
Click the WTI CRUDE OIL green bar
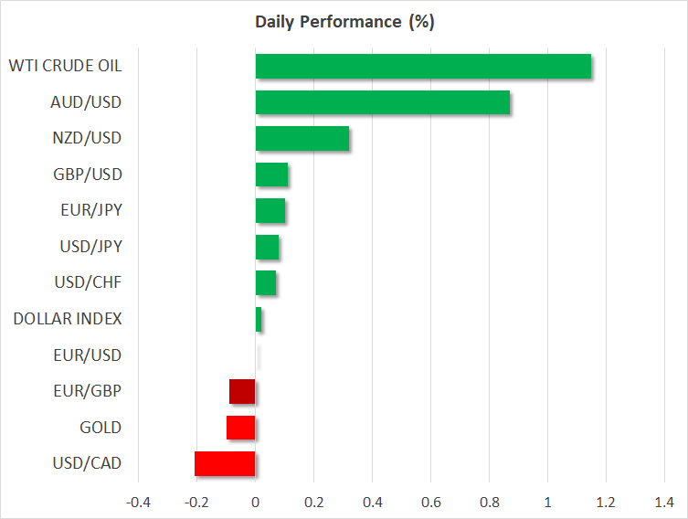click(423, 67)
